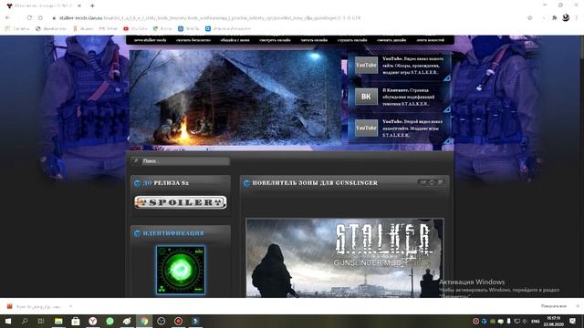Viewport: 584px width, 328px height.
Task: Click the top YouTube channel button
Action: click(x=366, y=65)
